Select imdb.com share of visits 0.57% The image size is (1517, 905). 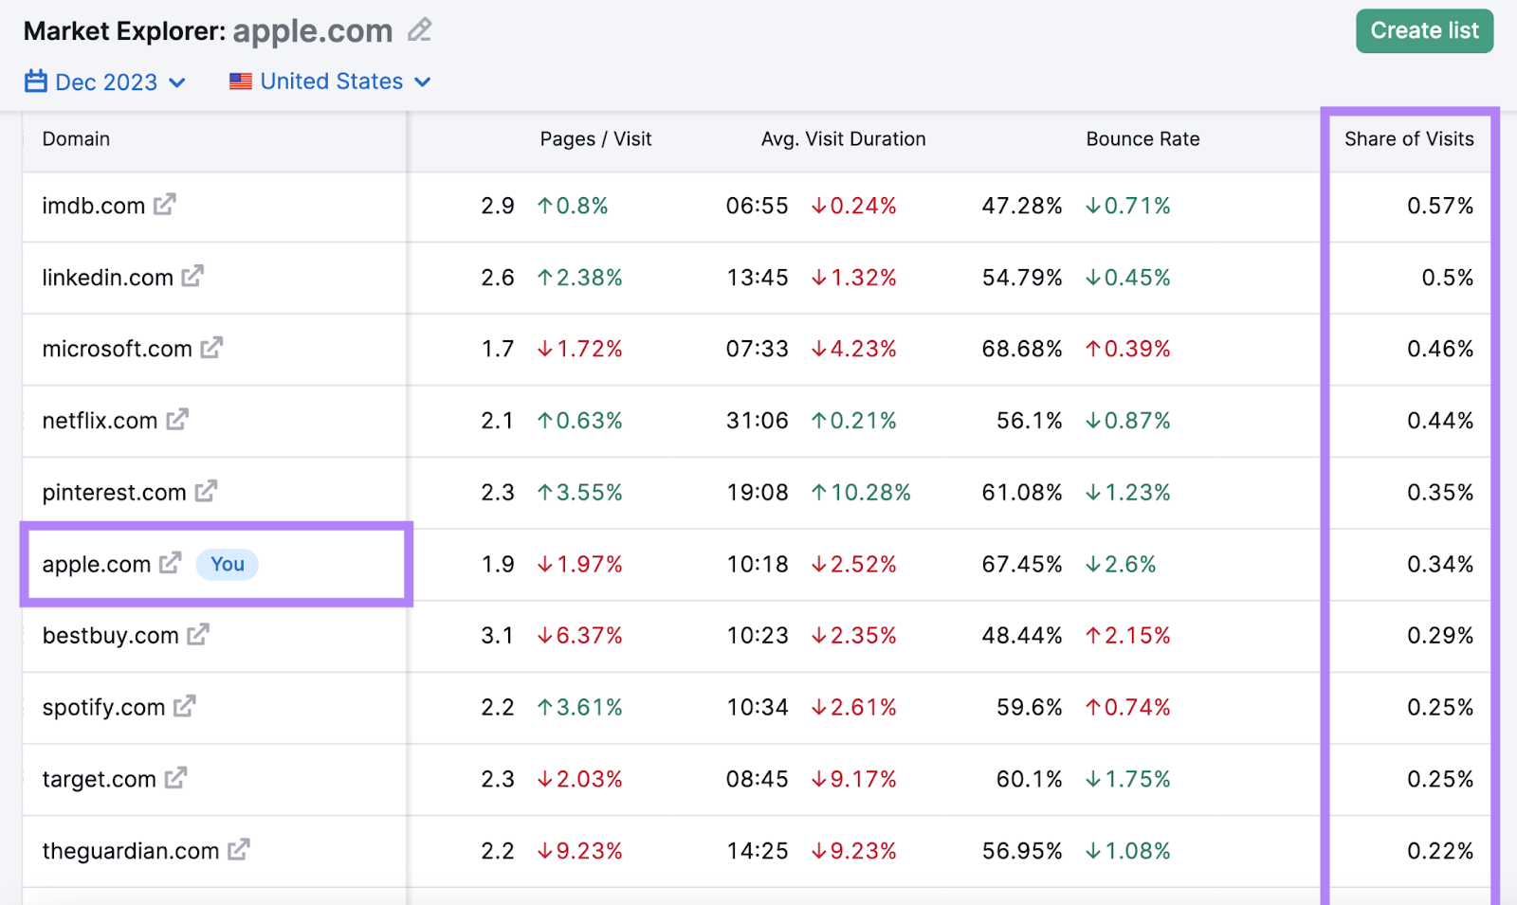pos(1440,206)
